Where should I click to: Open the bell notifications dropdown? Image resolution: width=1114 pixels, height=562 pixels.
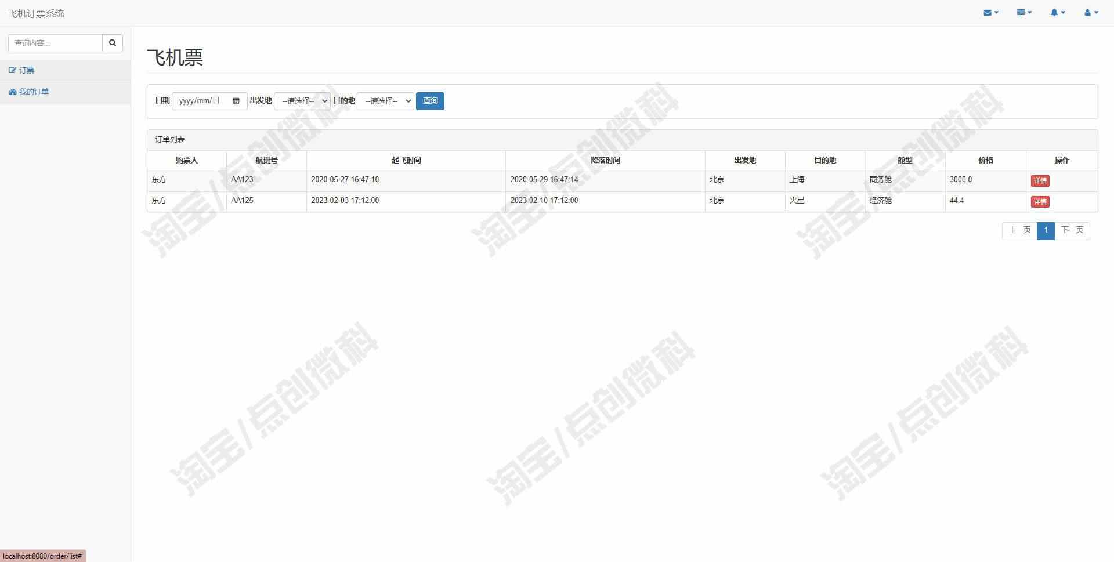[x=1058, y=13]
